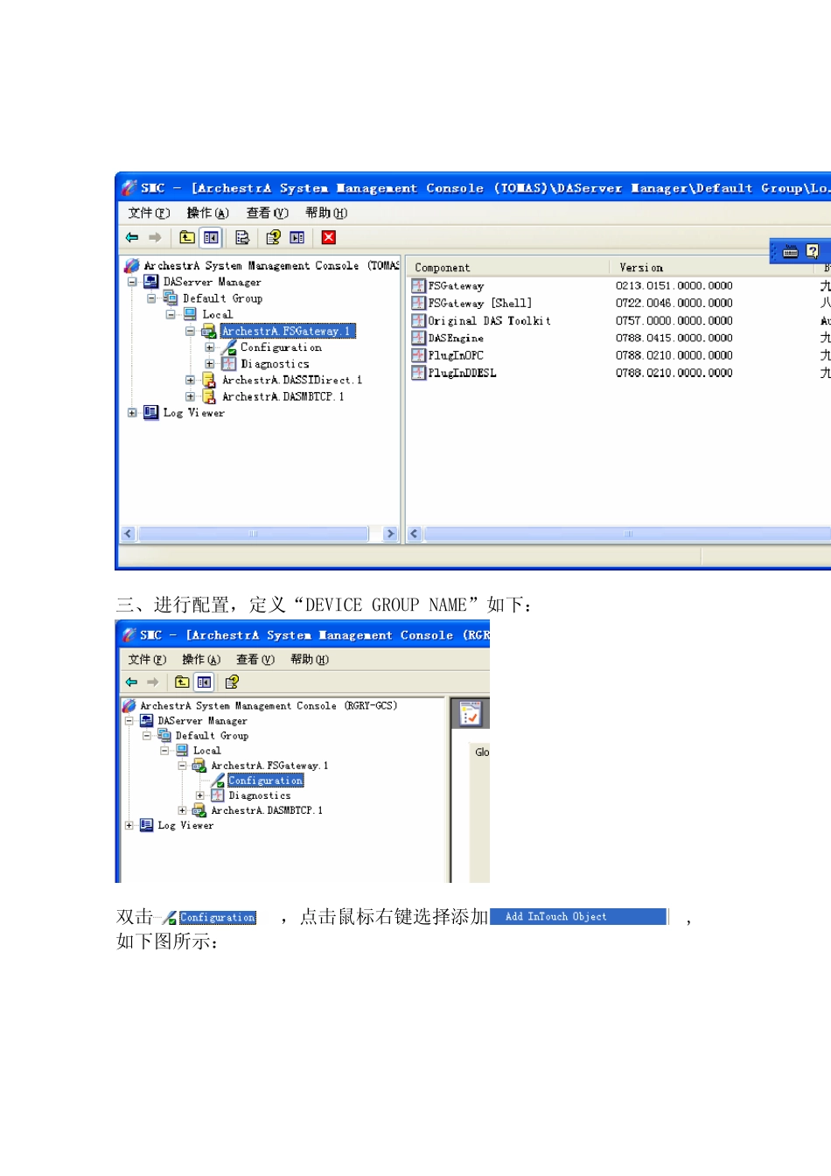Click Diagnostics icon in RGRY-GCS console tree
Screen dimensions: 831x1176
pyautogui.click(x=218, y=795)
